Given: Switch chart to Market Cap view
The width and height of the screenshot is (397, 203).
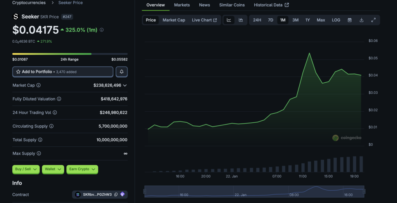Looking at the screenshot, I should point(174,20).
